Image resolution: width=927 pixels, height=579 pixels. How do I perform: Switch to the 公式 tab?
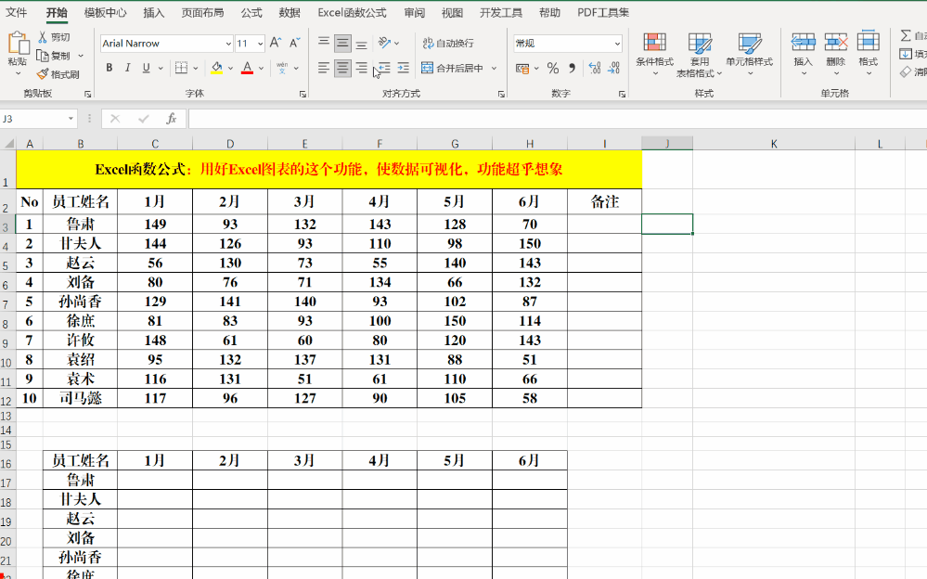[251, 12]
